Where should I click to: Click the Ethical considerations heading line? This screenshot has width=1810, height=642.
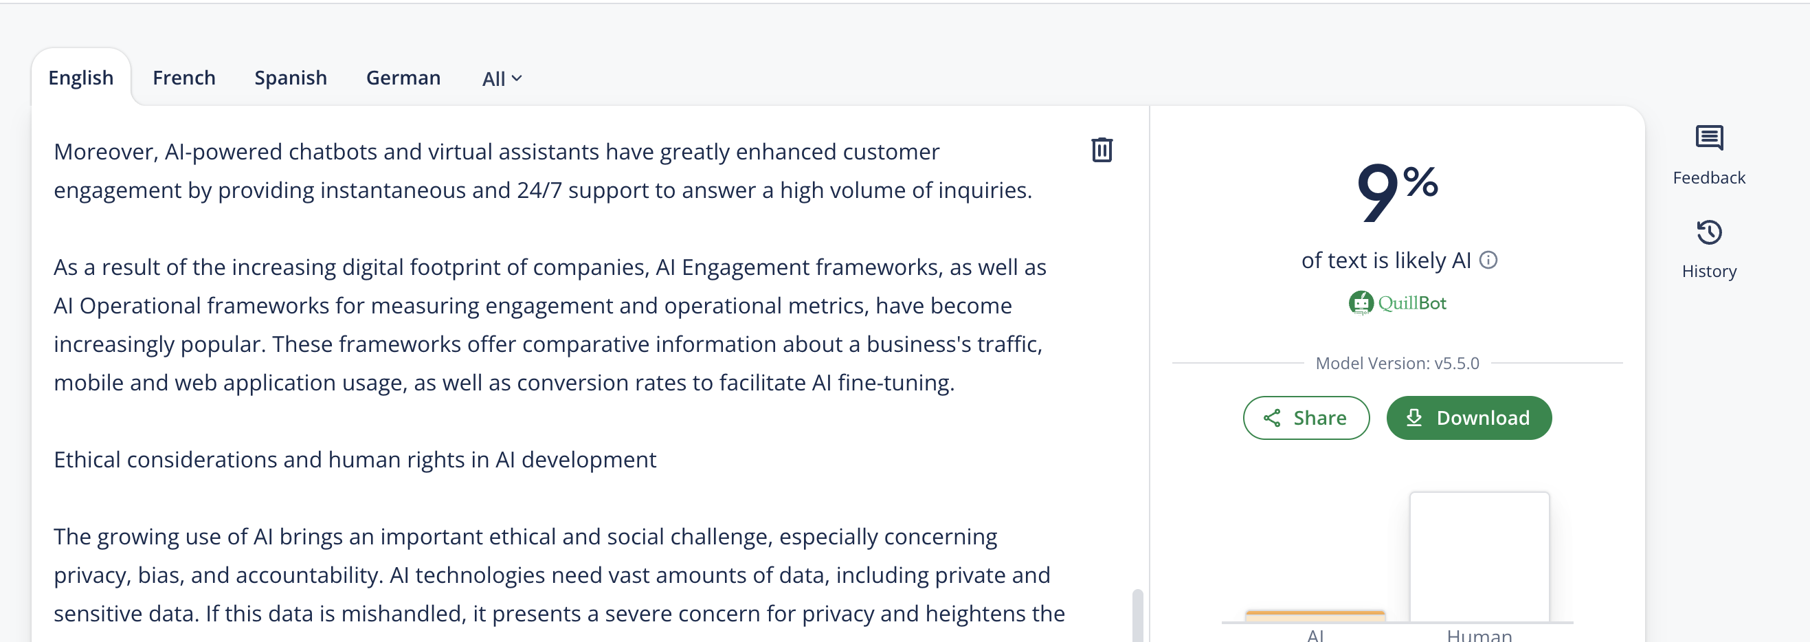(x=355, y=459)
